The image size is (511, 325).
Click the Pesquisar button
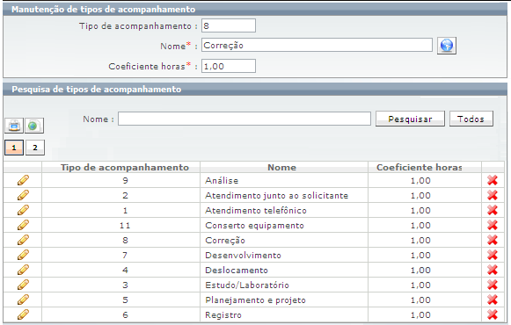(410, 119)
